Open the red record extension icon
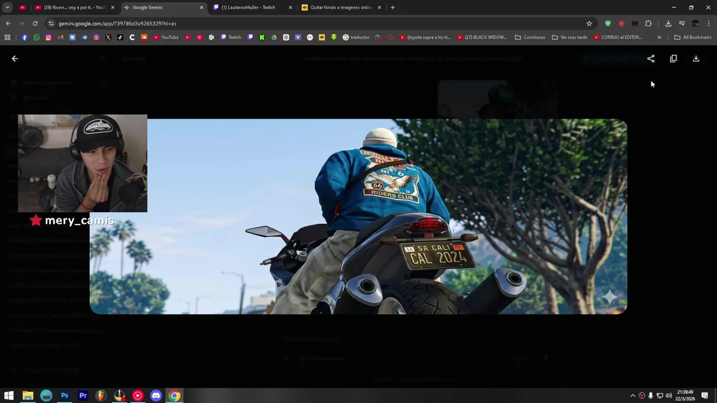717x403 pixels. [x=621, y=24]
